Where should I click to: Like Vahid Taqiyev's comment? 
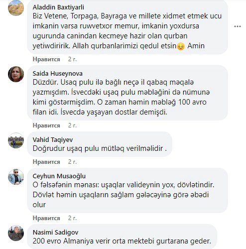46,162
